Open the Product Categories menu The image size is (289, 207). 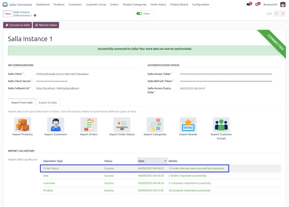(135, 5)
